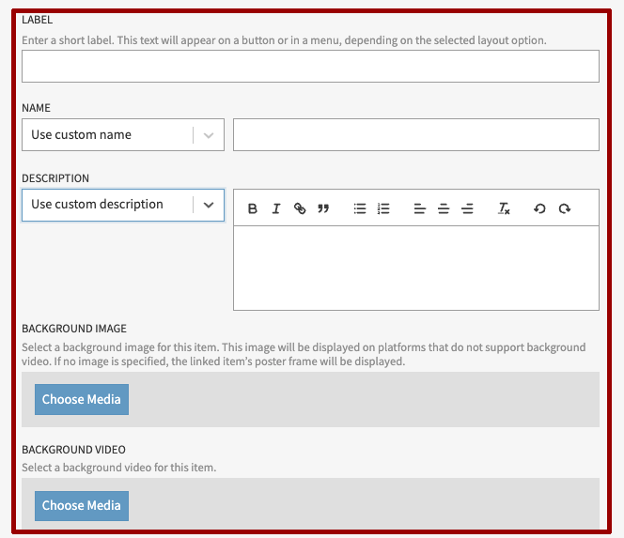Viewport: 624px width, 538px height.
Task: Create a numbered list in the description
Action: click(383, 208)
